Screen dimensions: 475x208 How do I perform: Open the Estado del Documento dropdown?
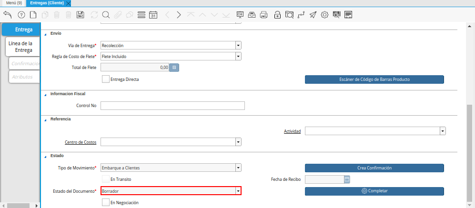click(x=238, y=191)
